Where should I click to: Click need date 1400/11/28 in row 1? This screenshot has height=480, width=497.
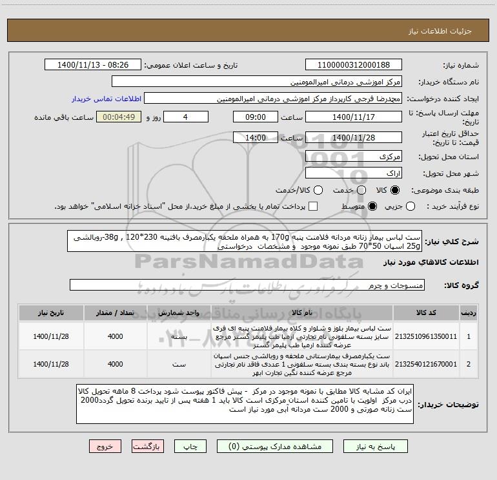(51, 336)
